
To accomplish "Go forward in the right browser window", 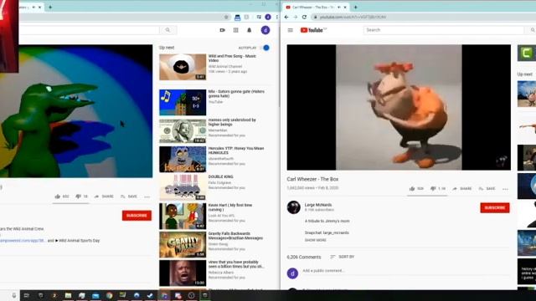I will click(296, 17).
